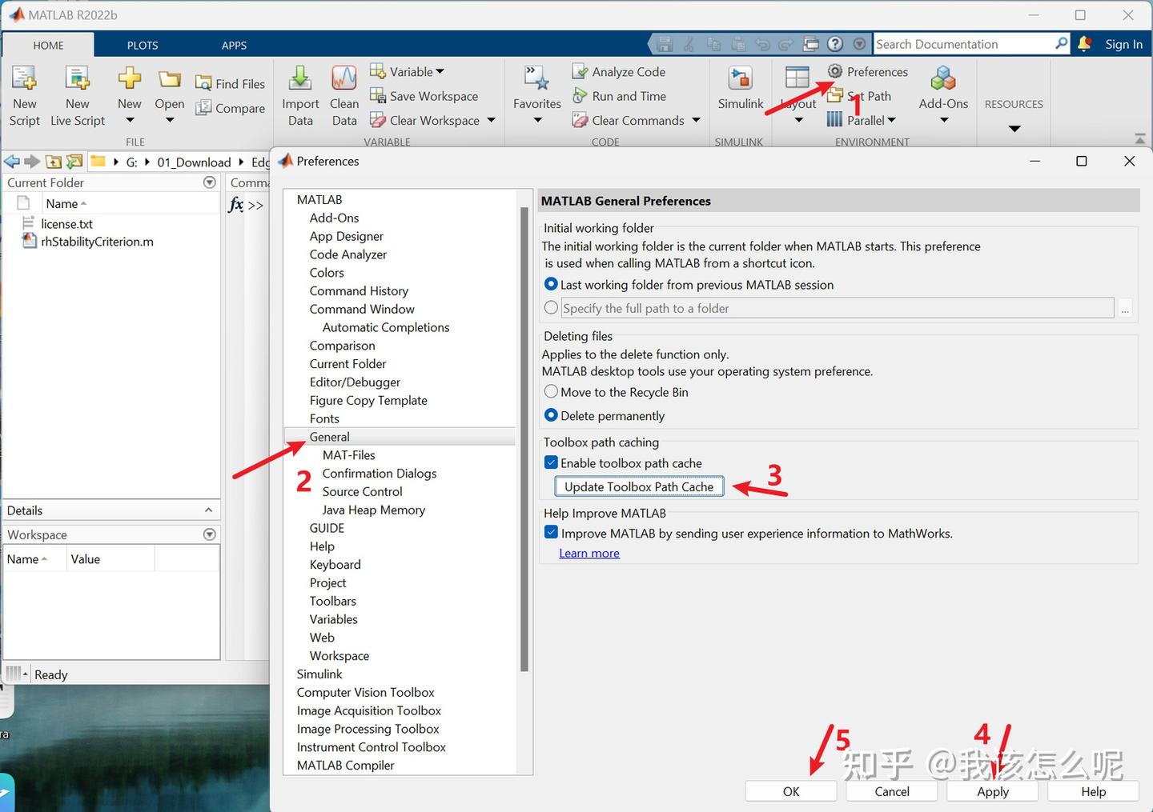Open the Add-Ons icon
Viewport: 1153px width, 812px height.
pyautogui.click(x=943, y=78)
